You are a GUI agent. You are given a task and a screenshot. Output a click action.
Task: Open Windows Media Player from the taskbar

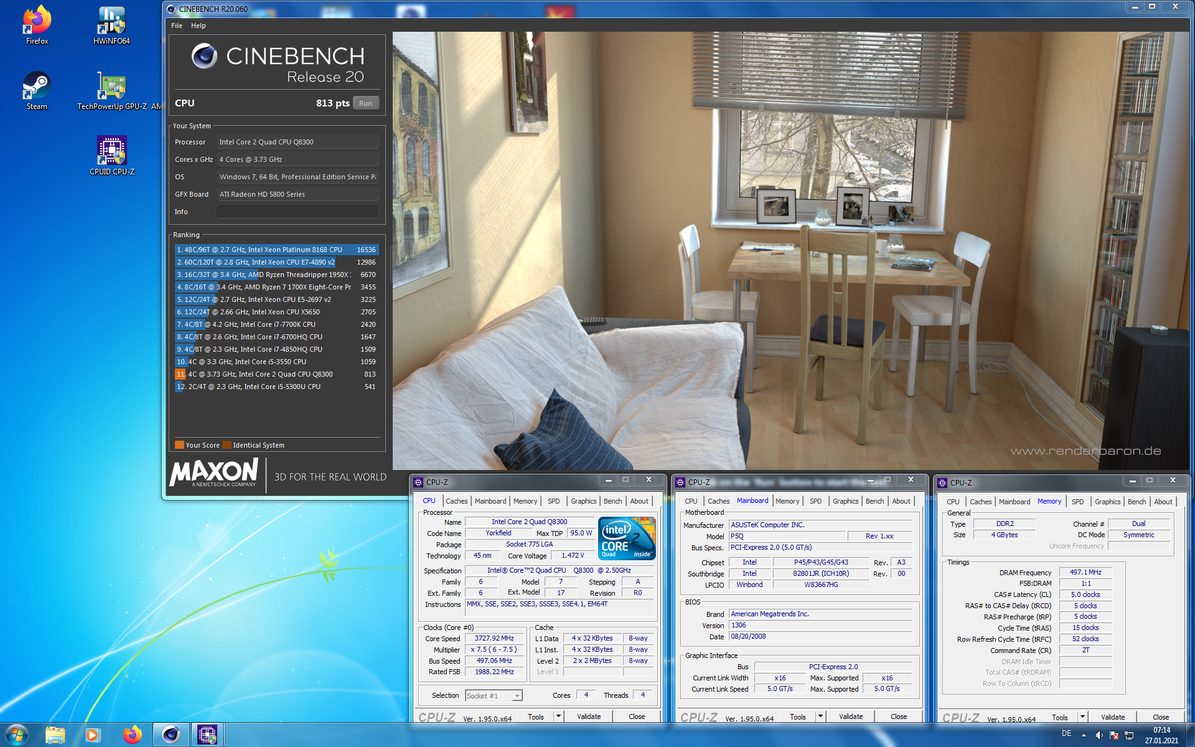92,735
